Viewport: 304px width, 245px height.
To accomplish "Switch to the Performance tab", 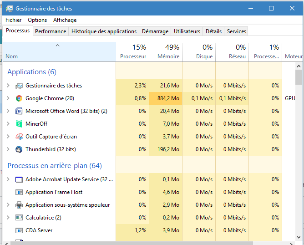I will (x=51, y=31).
